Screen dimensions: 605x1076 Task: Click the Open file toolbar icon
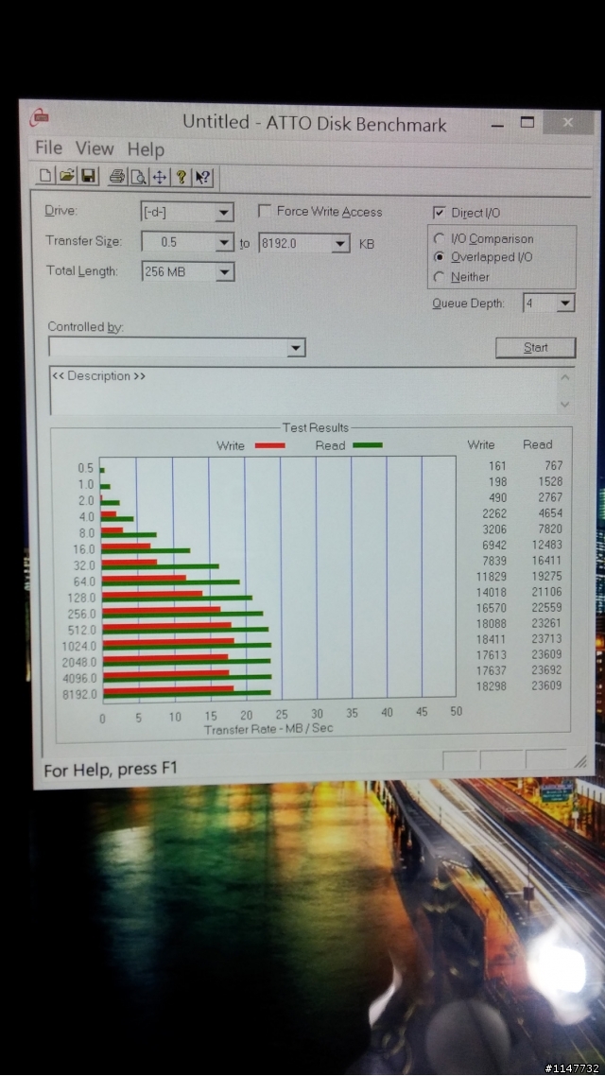tap(66, 177)
